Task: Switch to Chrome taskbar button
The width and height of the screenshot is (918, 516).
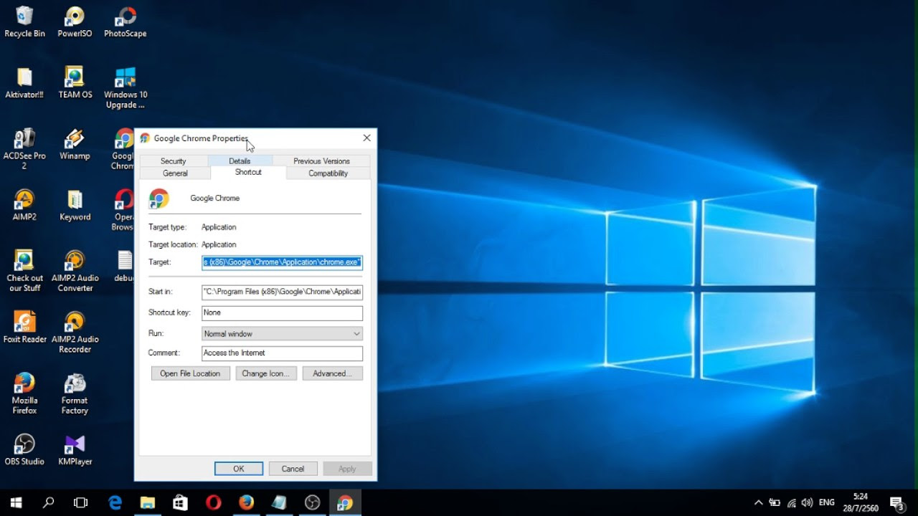Action: point(345,502)
